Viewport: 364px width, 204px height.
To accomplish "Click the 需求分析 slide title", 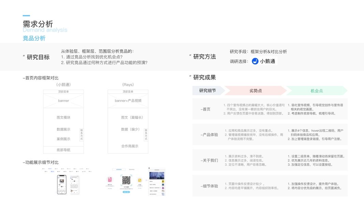I will coord(38,24).
